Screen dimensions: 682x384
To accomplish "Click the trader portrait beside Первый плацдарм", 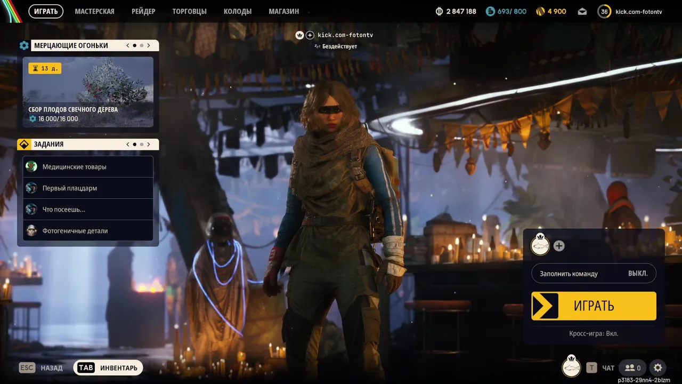I will (x=31, y=188).
